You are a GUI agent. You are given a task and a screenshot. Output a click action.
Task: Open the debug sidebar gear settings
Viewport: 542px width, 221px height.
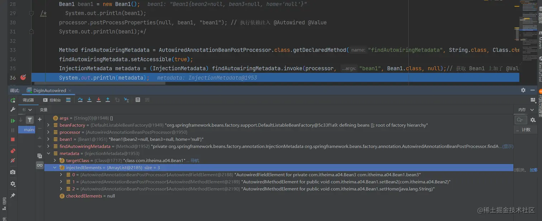[13, 184]
